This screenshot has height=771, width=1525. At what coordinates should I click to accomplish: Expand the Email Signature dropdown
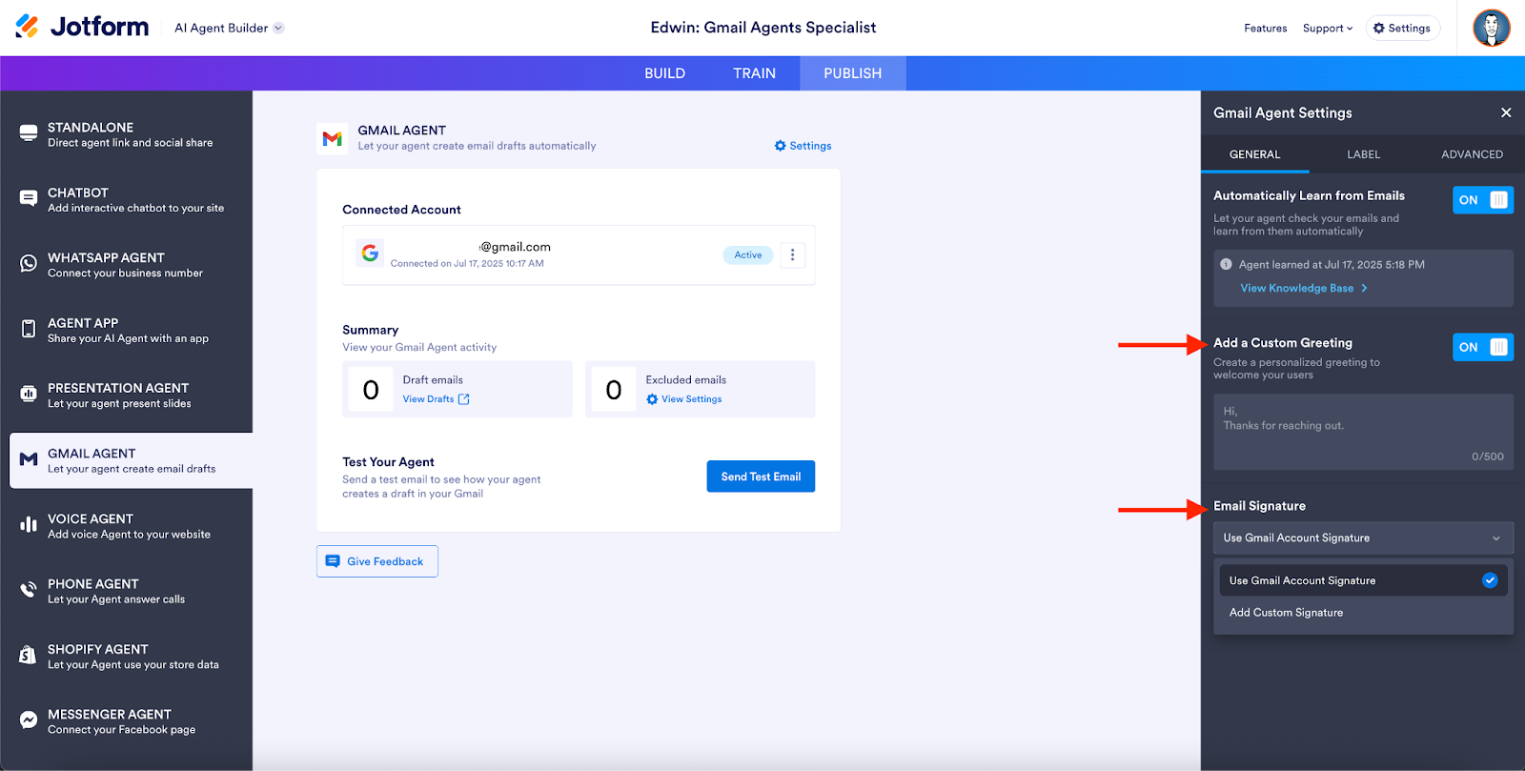point(1362,538)
